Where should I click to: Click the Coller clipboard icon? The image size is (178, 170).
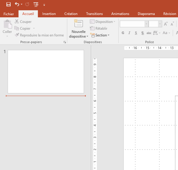[x=8, y=24]
